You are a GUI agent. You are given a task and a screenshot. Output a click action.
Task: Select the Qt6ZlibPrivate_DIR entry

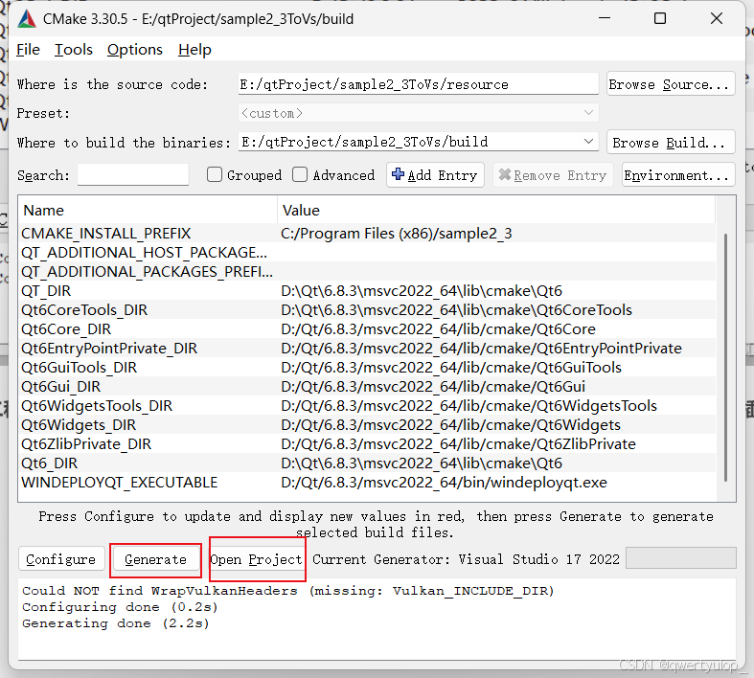click(x=86, y=444)
